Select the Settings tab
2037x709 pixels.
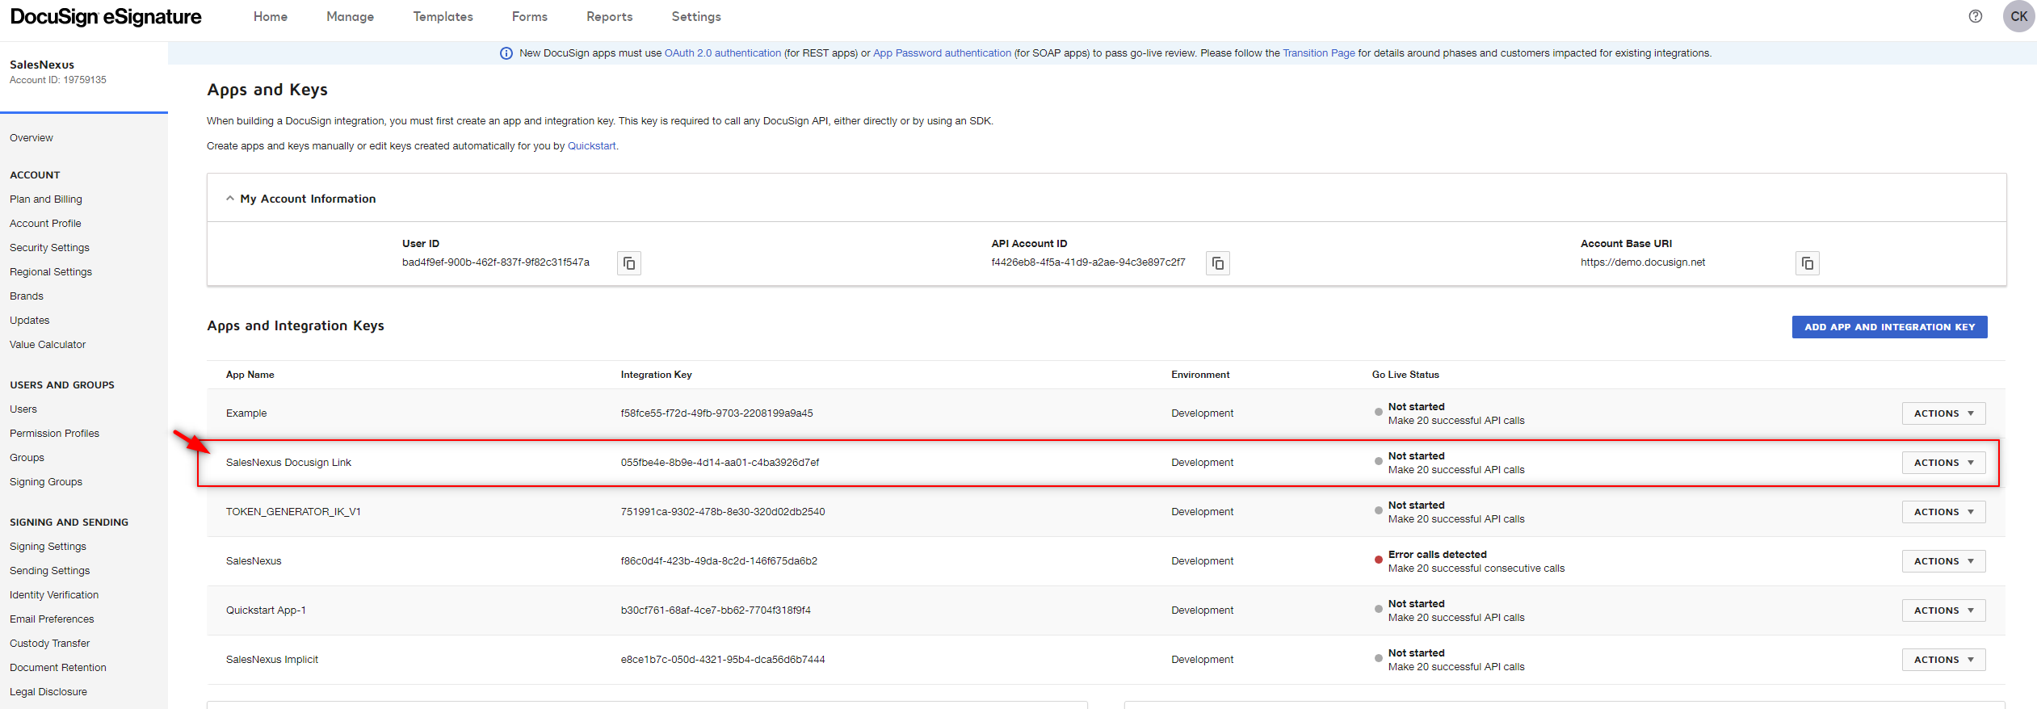click(x=696, y=17)
